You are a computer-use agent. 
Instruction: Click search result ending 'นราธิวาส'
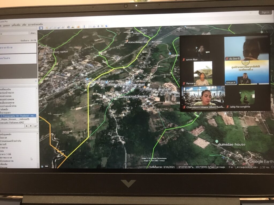(x=18, y=48)
